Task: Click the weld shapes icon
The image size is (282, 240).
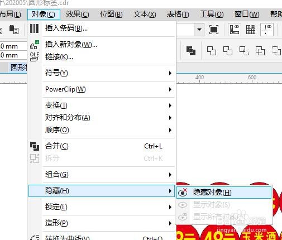Action: point(212,51)
